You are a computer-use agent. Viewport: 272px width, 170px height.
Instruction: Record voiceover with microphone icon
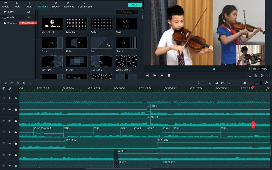coord(210,83)
